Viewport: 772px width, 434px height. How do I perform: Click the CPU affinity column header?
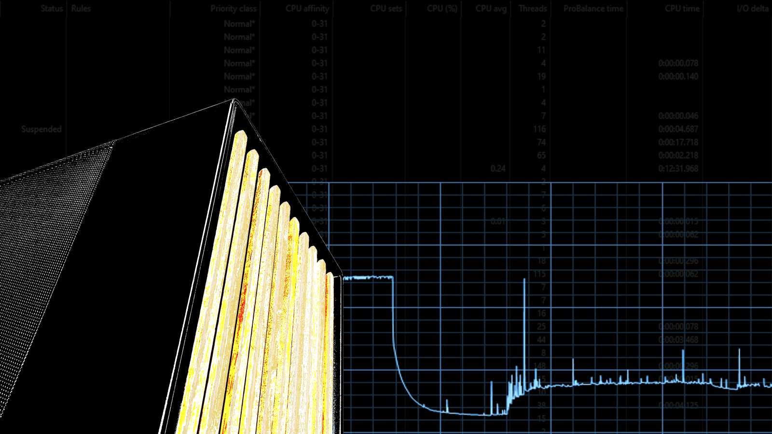pyautogui.click(x=307, y=9)
